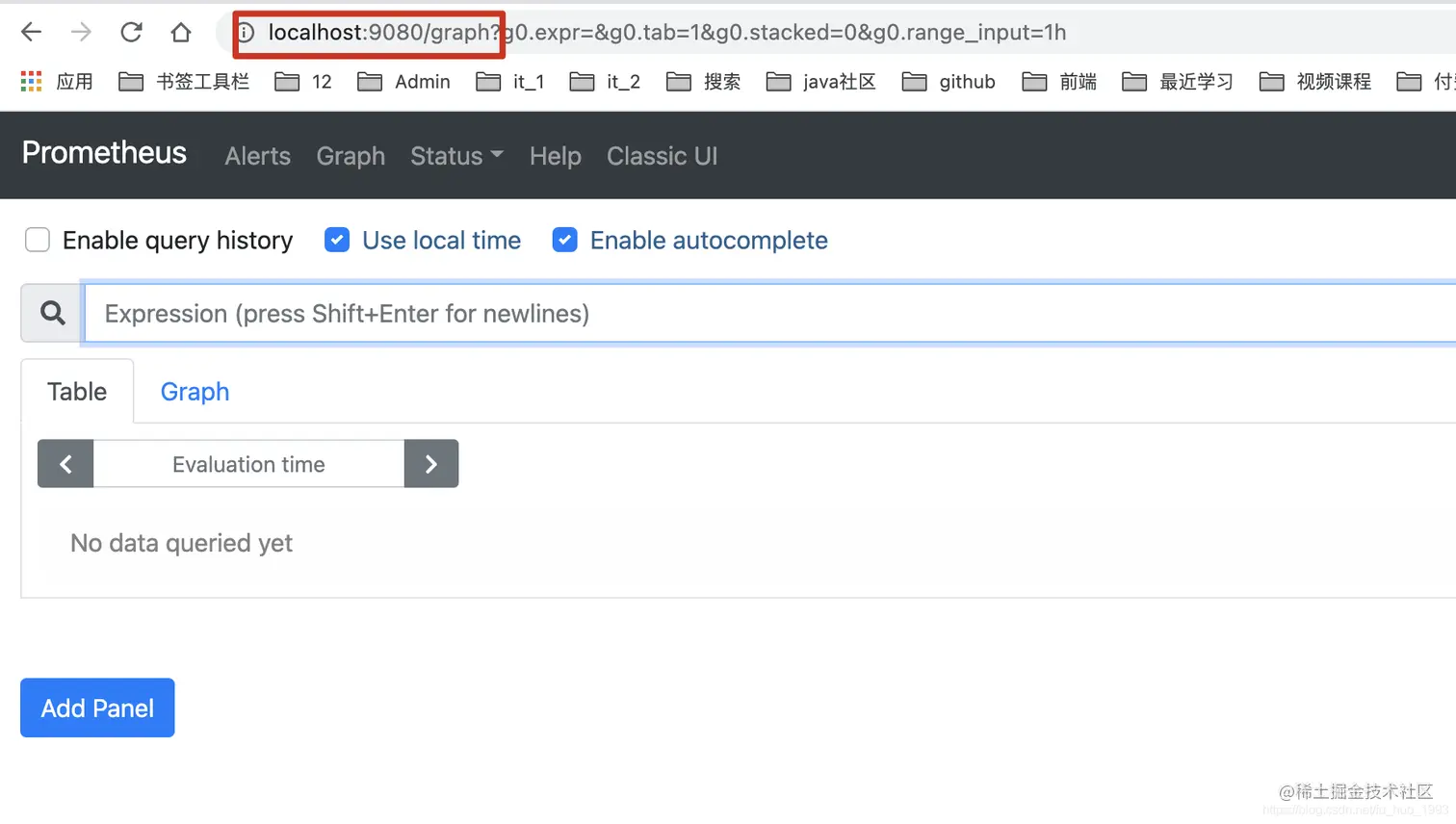Enable the query history checkbox

click(x=38, y=240)
